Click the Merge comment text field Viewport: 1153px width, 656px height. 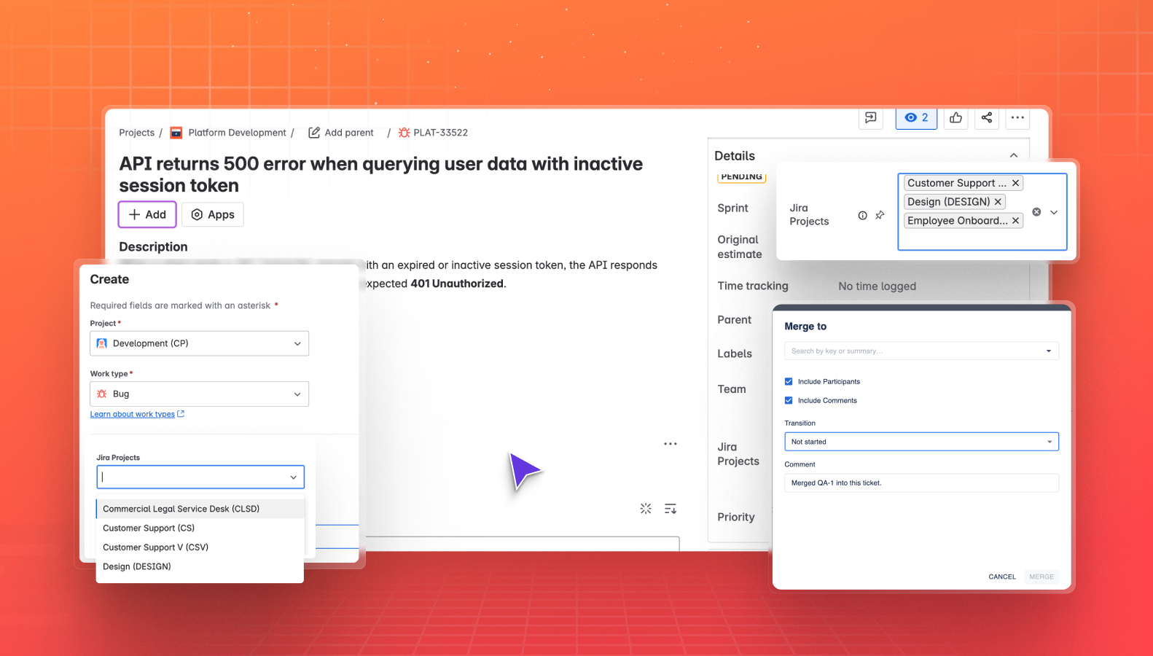(921, 483)
